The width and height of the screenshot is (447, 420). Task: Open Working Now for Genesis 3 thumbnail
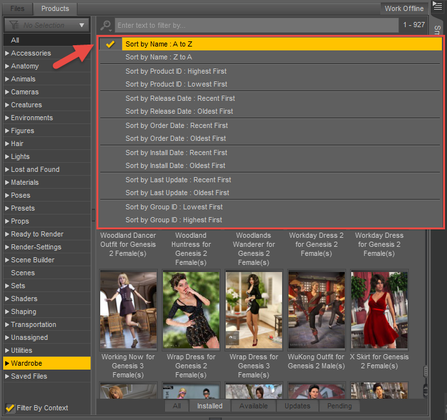[x=128, y=310]
